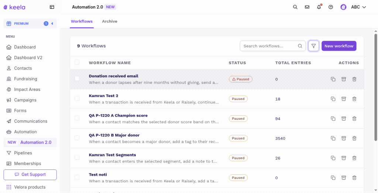Delete the Test noti workflow

click(354, 178)
